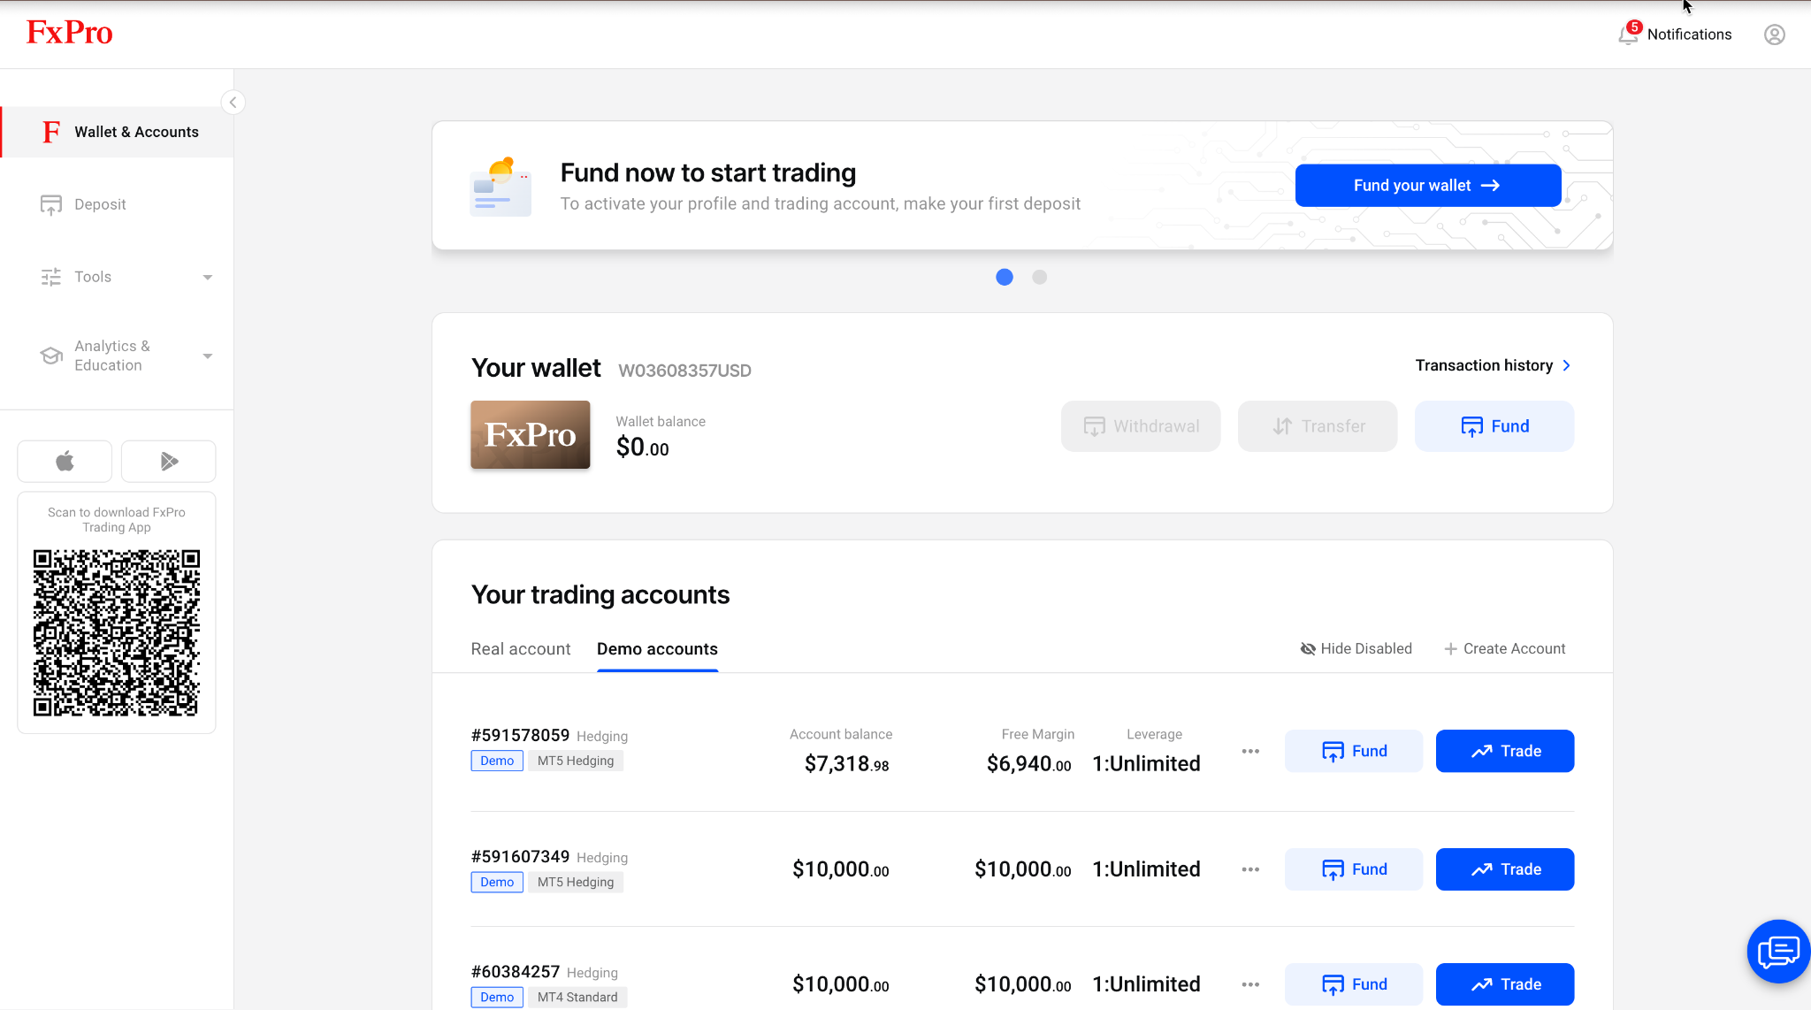Click the wallet Fund button

tap(1494, 426)
